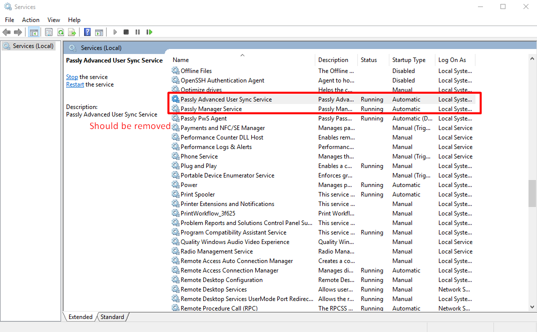Click the scrollbar down arrow

point(532,307)
